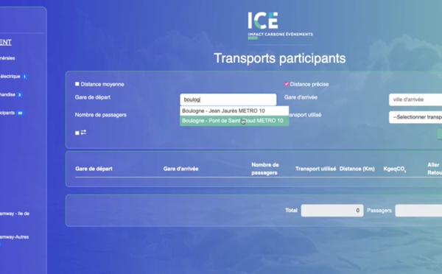Click the Nombre de passagers column header

[x=265, y=169]
